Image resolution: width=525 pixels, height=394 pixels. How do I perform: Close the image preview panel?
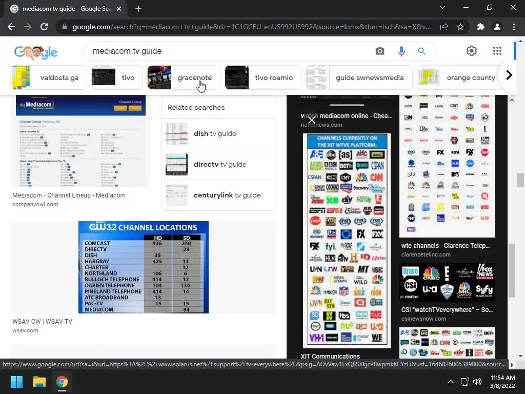[x=311, y=120]
